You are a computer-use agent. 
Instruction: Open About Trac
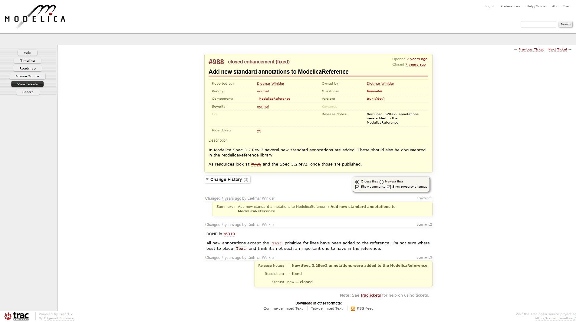[x=561, y=6]
